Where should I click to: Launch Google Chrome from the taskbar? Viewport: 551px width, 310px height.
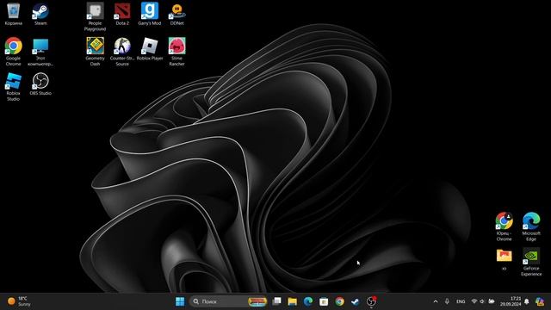click(339, 301)
